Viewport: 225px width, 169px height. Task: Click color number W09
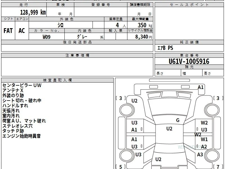[46, 37]
